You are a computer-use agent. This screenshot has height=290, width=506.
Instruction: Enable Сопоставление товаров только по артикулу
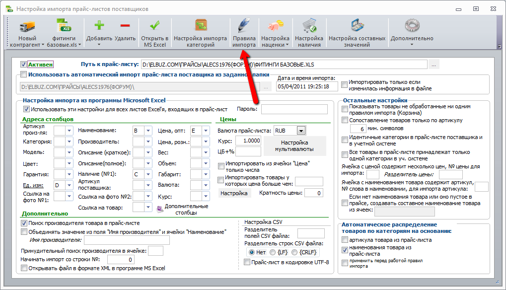(x=345, y=120)
